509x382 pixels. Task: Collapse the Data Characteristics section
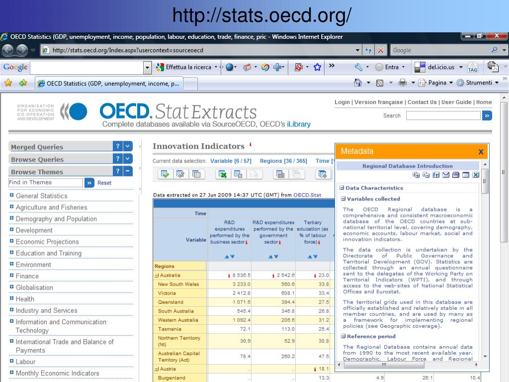342,188
